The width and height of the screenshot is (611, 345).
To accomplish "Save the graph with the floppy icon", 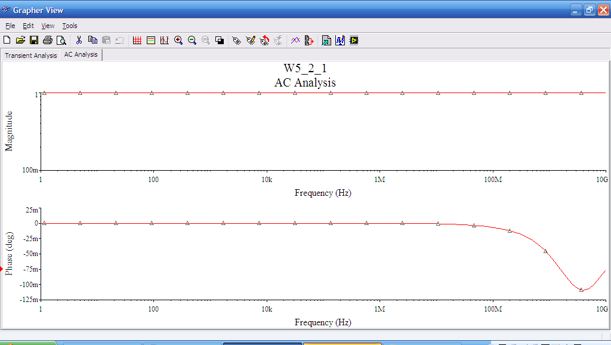I will point(34,40).
